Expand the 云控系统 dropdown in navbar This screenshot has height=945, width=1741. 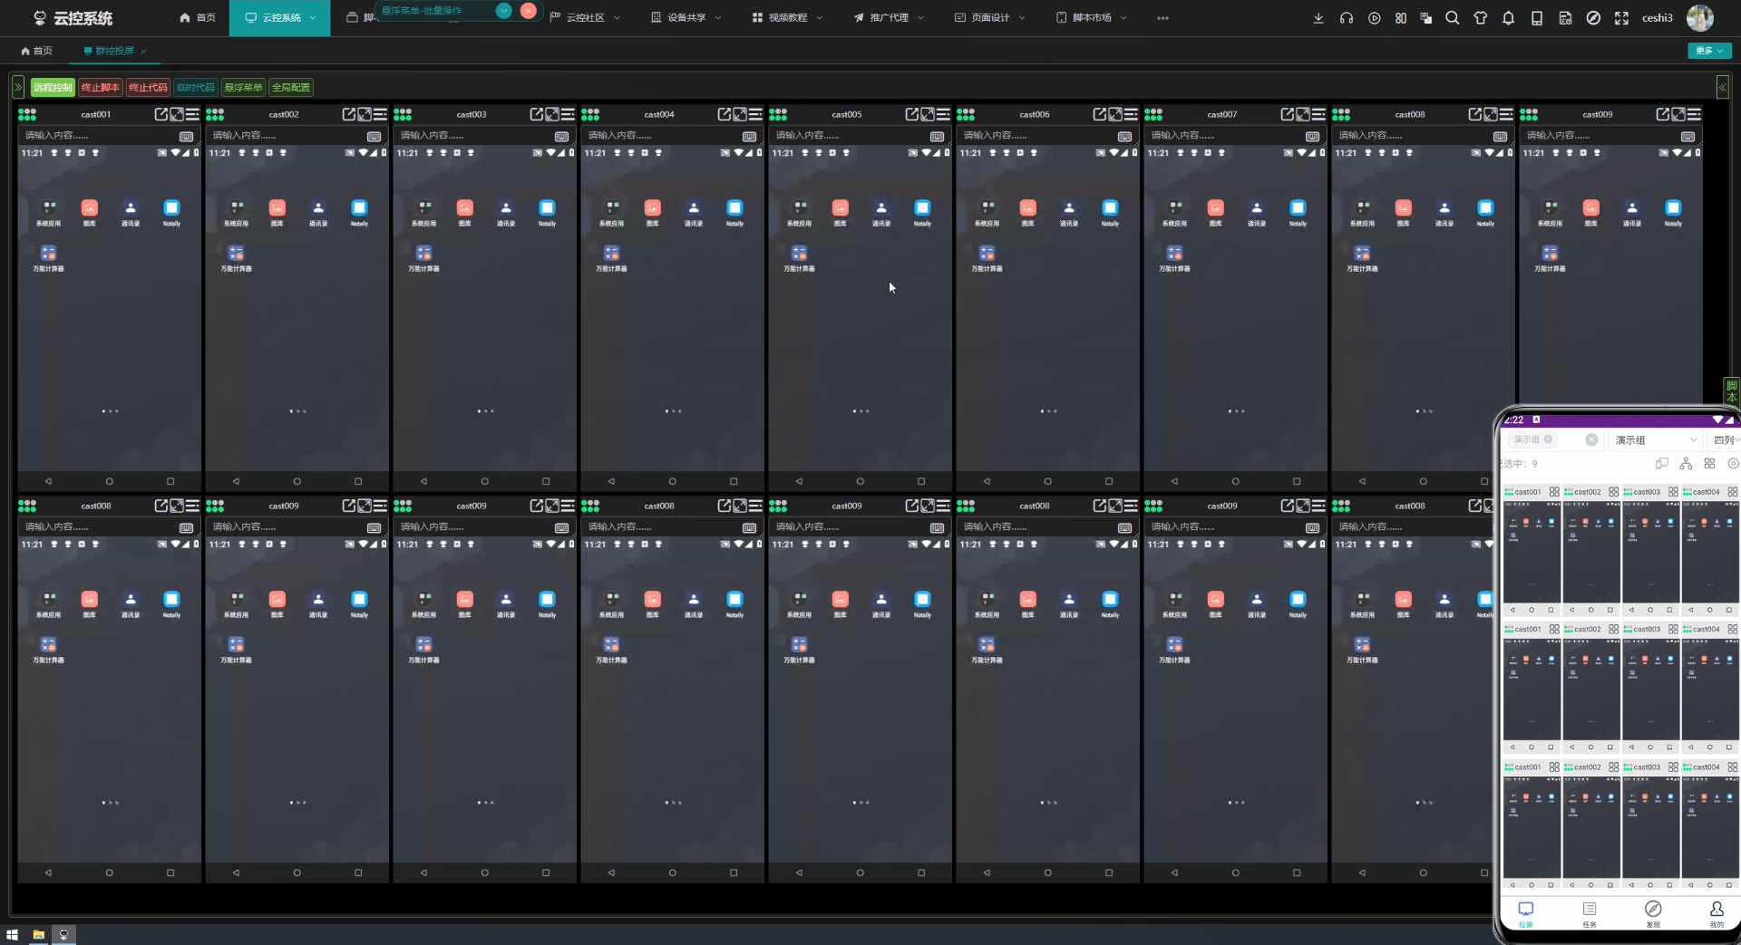point(280,18)
